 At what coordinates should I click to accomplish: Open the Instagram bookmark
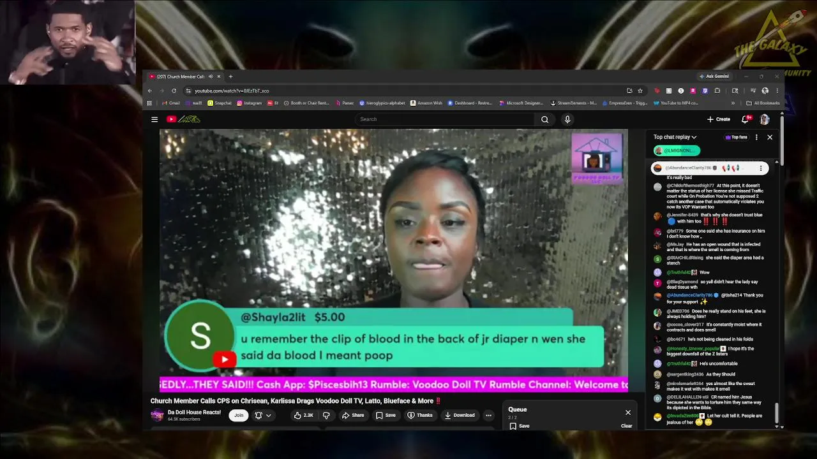(x=249, y=103)
